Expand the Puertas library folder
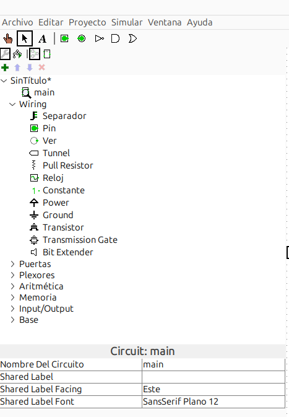 tap(12, 264)
